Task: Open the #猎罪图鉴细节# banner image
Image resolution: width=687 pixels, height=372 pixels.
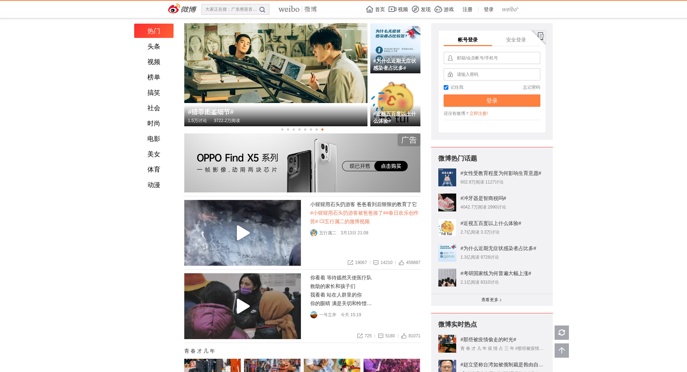Action: click(x=276, y=75)
